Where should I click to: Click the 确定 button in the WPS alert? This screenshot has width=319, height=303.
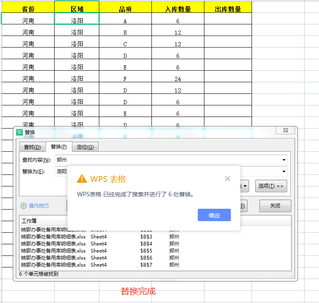click(214, 215)
